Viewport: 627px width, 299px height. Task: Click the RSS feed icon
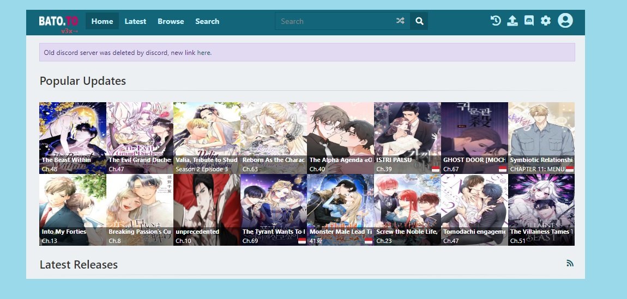click(570, 263)
